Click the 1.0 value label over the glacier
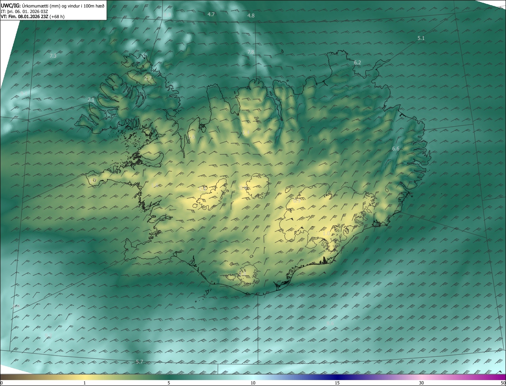This screenshot has width=506, height=386. pos(327,234)
